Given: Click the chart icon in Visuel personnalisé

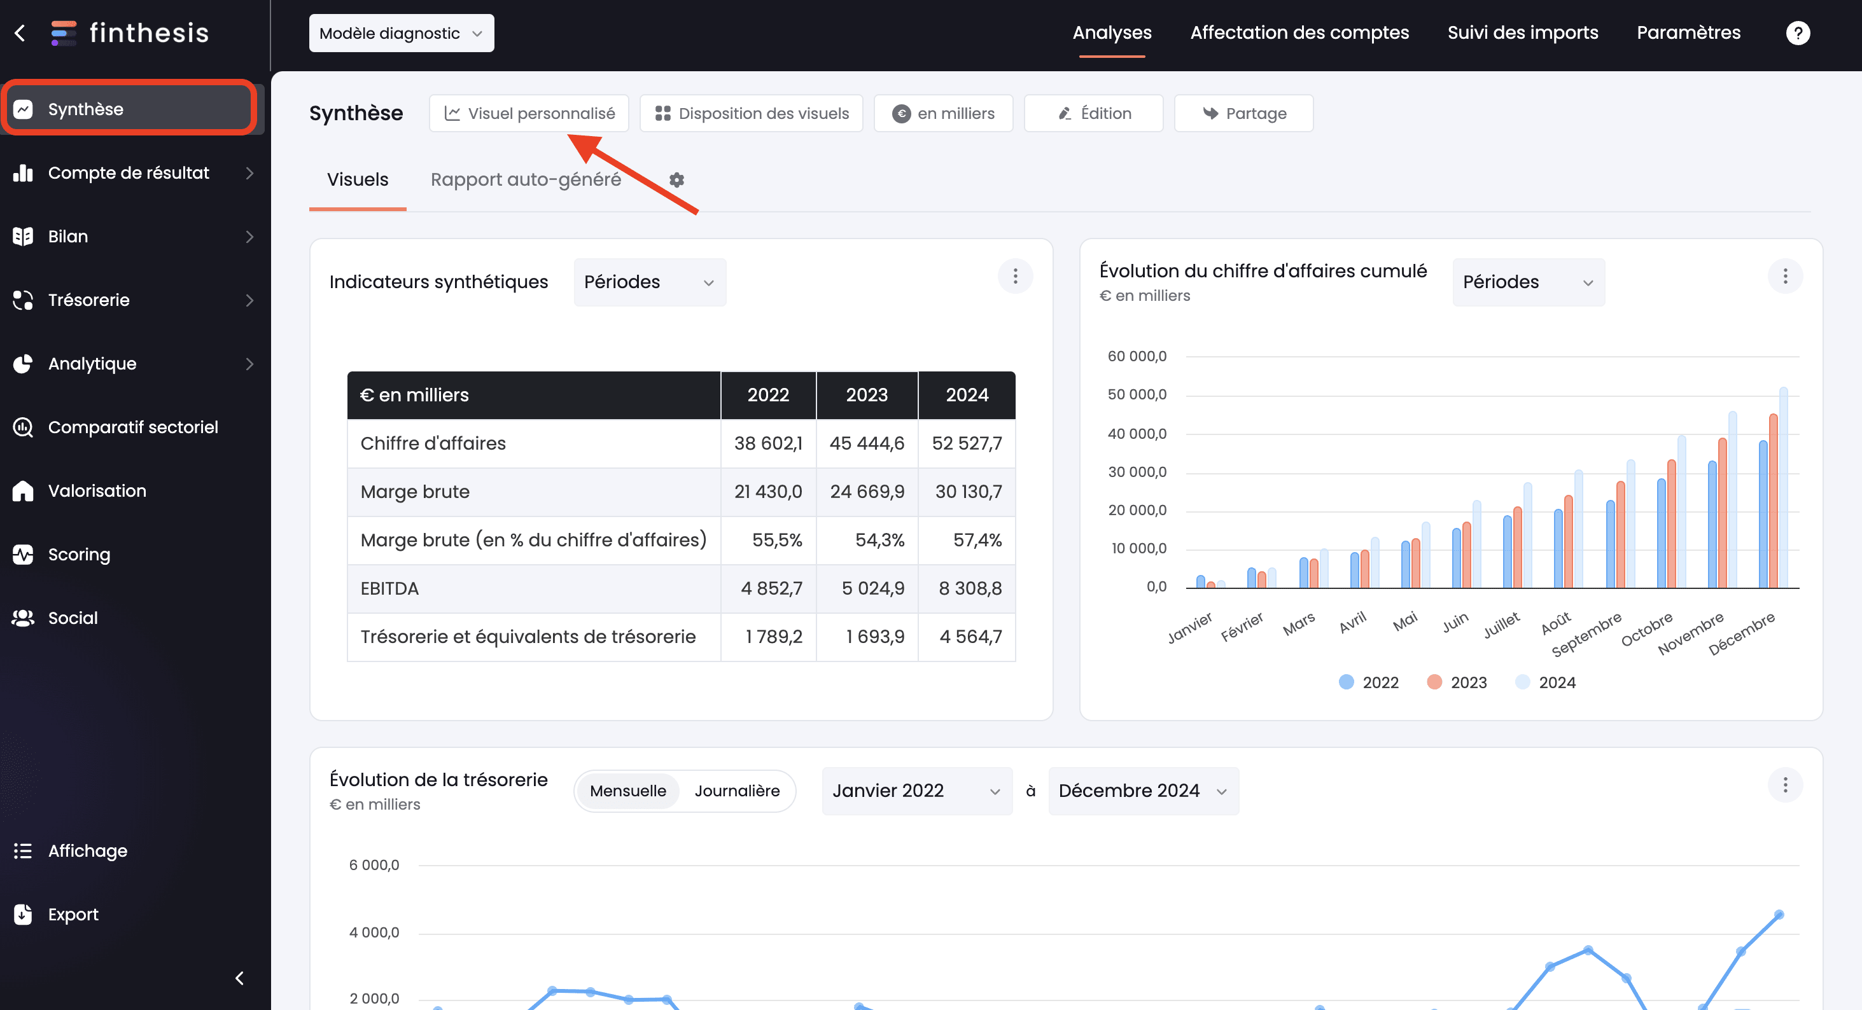Looking at the screenshot, I should [x=452, y=113].
